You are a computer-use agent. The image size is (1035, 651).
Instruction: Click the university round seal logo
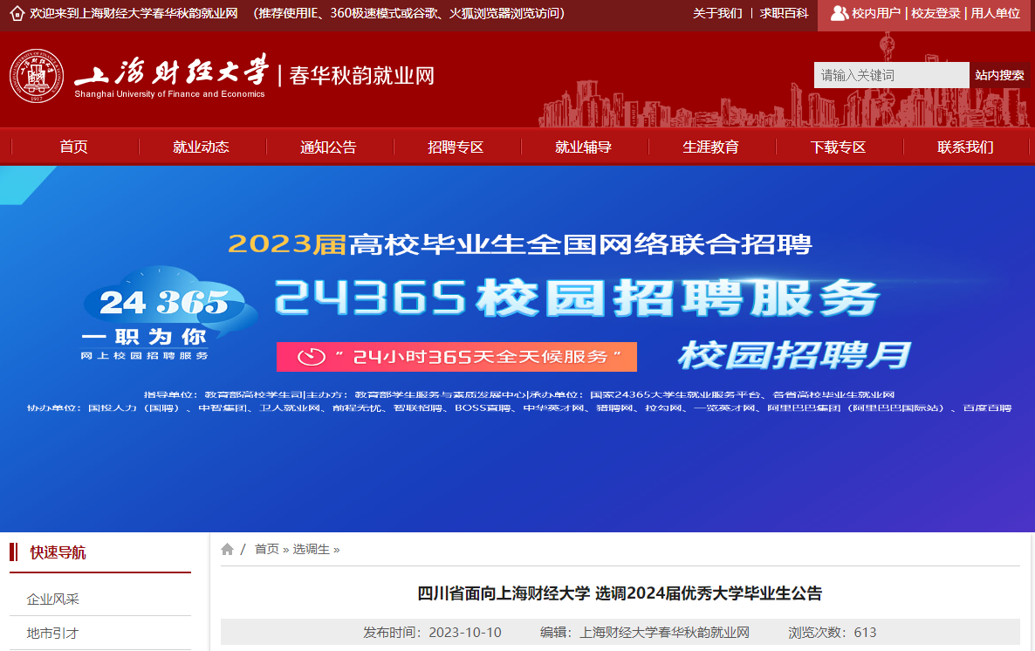click(x=37, y=76)
